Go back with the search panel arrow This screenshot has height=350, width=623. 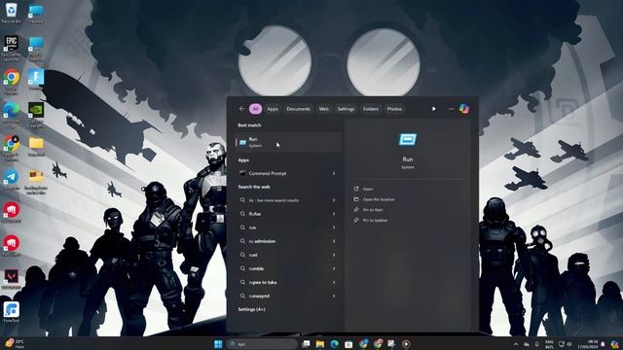tap(242, 109)
